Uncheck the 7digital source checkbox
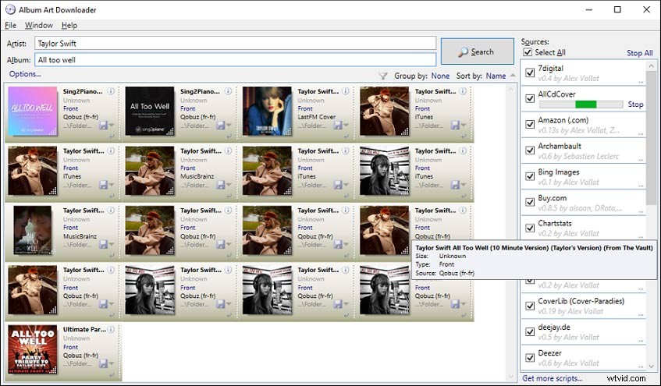661x386 pixels. [x=531, y=73]
